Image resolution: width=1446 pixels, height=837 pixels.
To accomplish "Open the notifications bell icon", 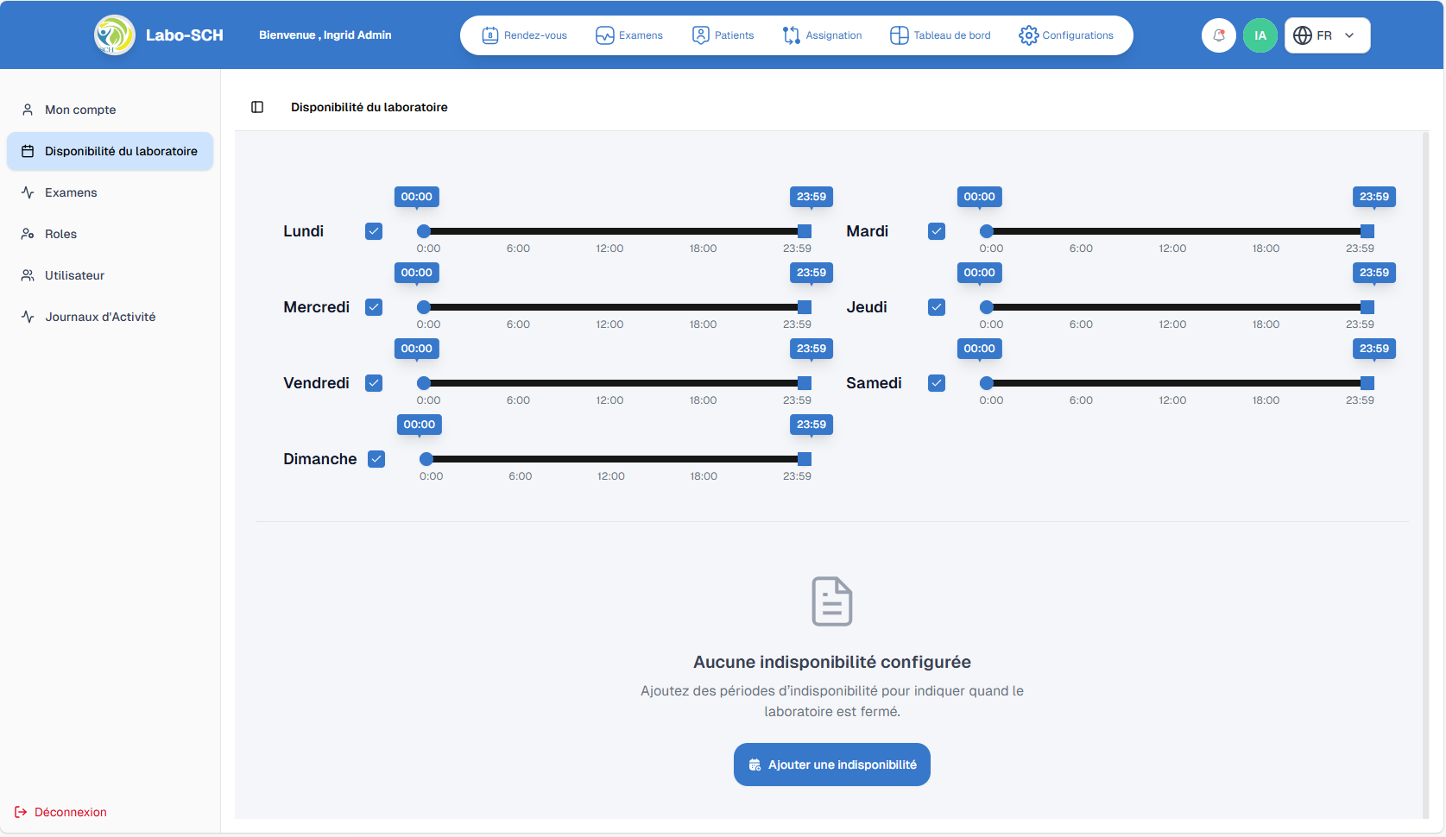I will coord(1218,35).
